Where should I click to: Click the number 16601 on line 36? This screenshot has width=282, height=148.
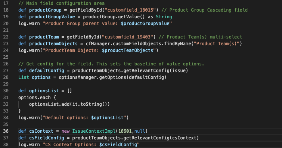coord(125,131)
